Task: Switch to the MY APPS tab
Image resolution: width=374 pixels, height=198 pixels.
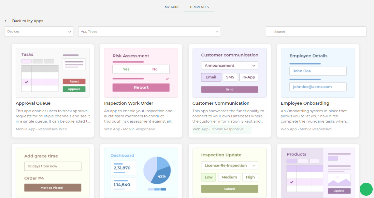Action: tap(172, 7)
